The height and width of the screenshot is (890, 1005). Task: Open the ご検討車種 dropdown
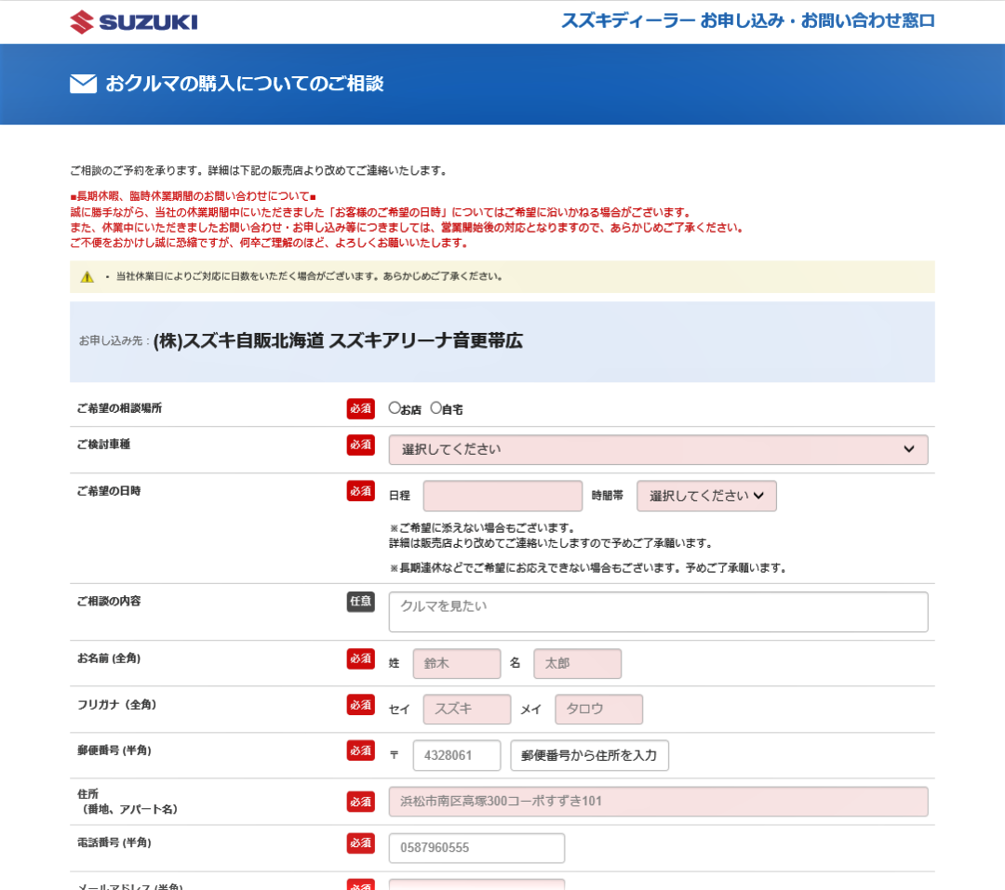(x=658, y=450)
